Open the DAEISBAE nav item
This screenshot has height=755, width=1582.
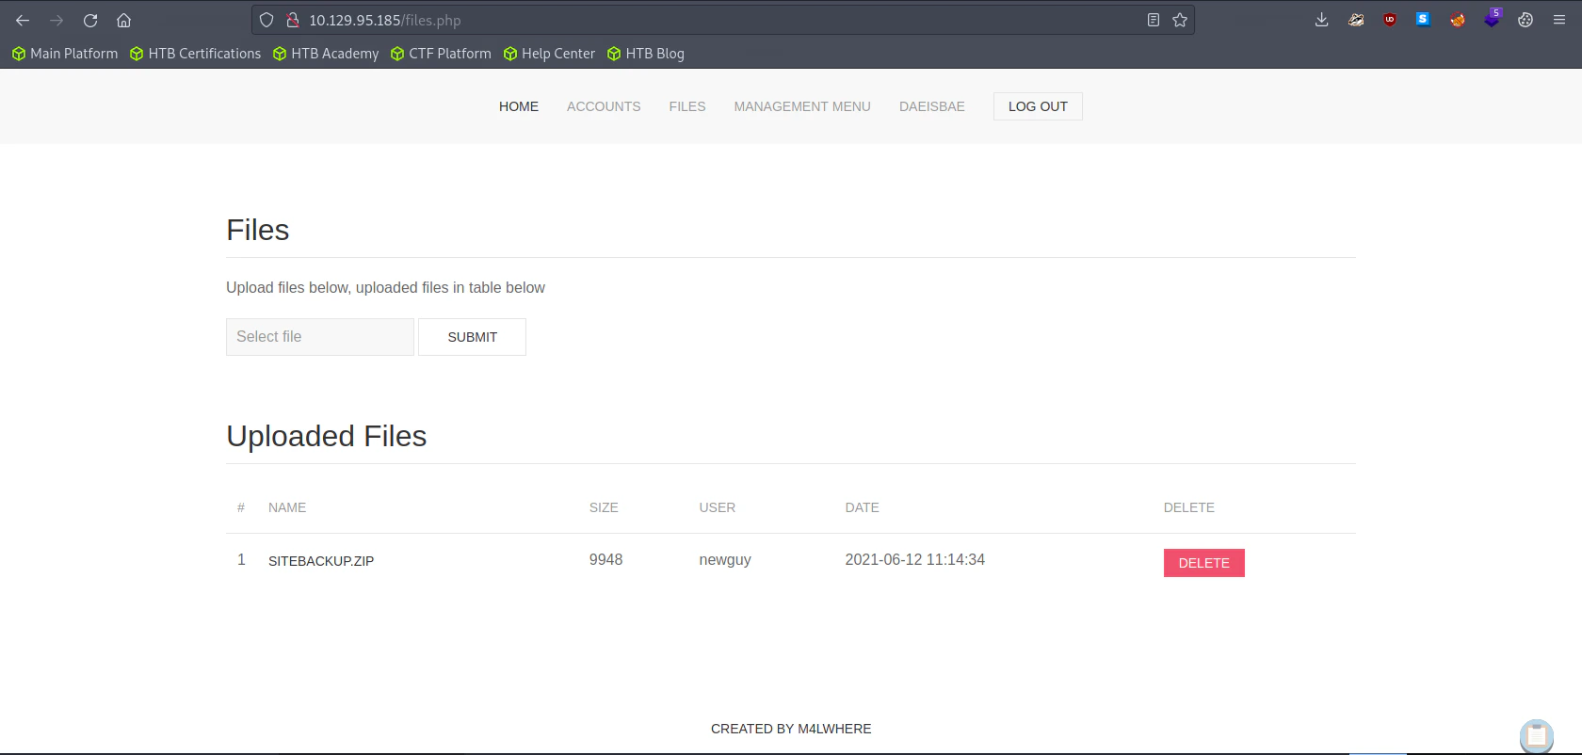[932, 106]
